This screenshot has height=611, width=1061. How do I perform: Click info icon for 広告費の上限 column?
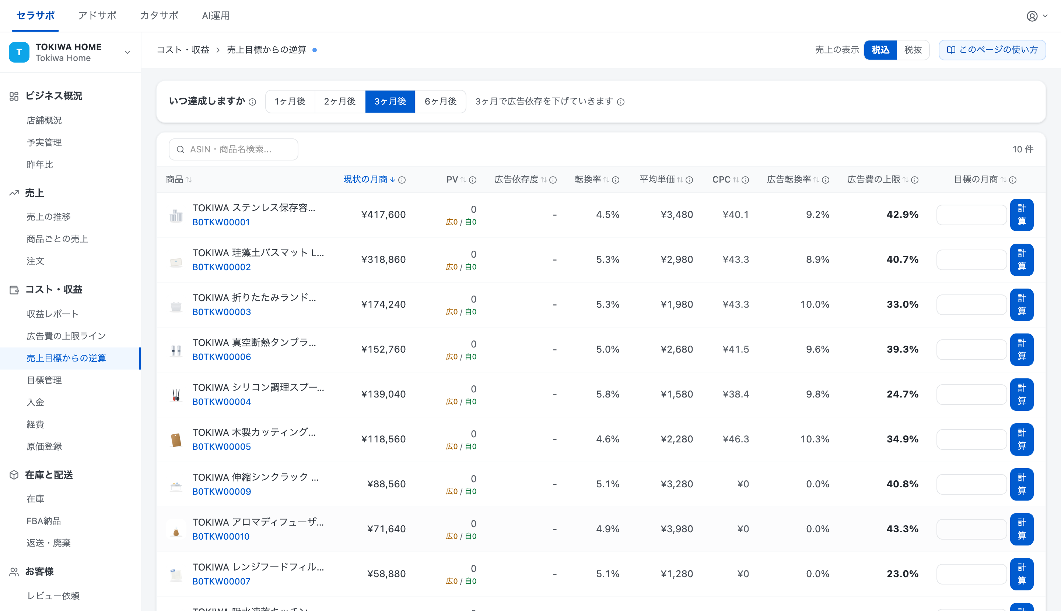pyautogui.click(x=914, y=180)
